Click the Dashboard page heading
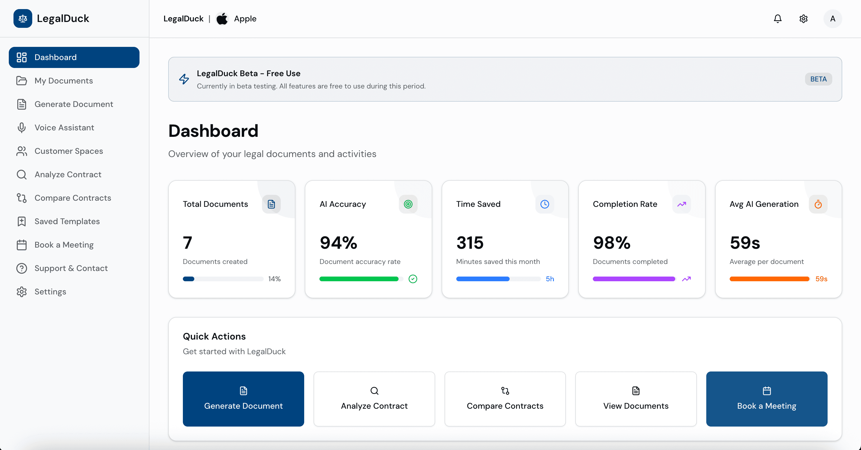This screenshot has height=450, width=861. coord(213,131)
